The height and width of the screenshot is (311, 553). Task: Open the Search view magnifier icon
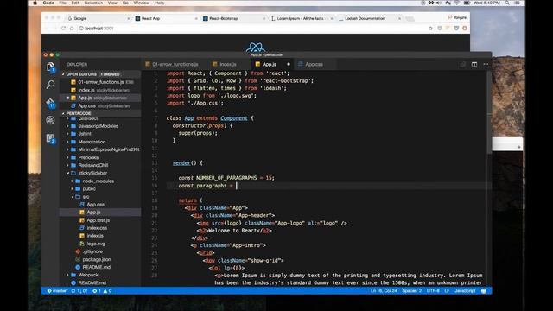(x=50, y=85)
